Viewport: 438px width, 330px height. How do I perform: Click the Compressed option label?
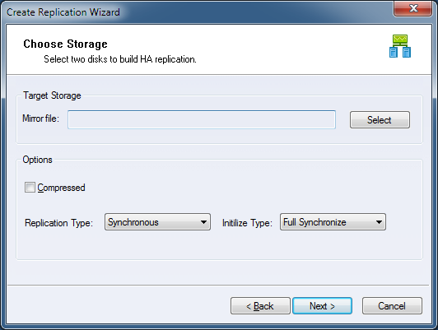61,188
